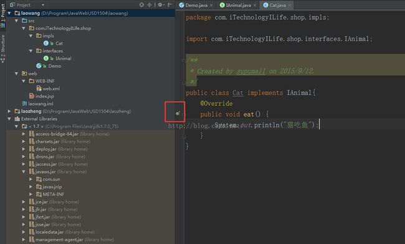Viewport: 405px width, 244px height.
Task: Select the Demo class icon in tree
Action: point(39,66)
